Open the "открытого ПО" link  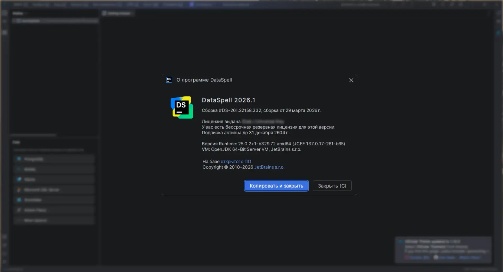236,161
